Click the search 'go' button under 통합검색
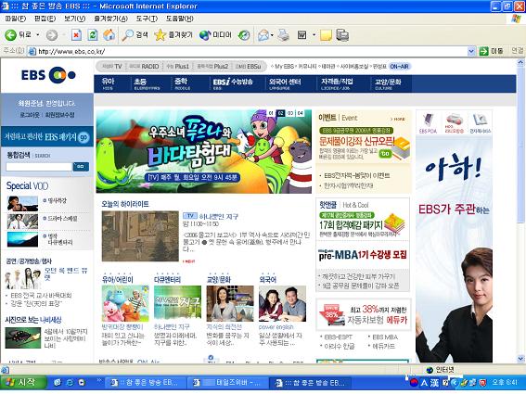 tap(81, 167)
